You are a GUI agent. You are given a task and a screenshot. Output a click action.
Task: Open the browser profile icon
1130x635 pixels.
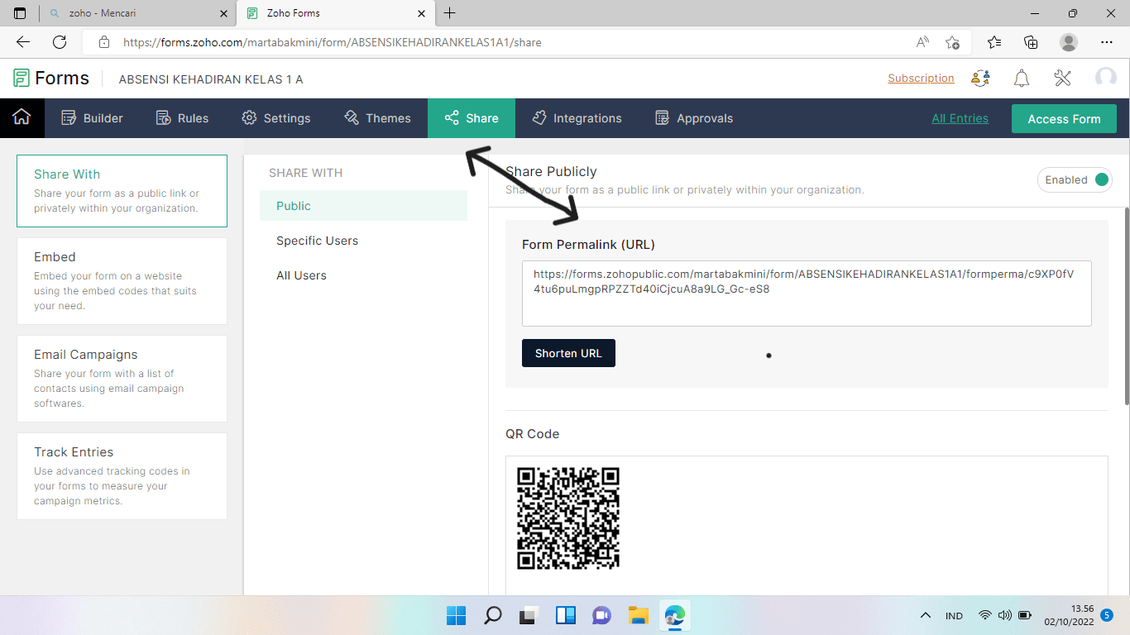tap(1069, 41)
